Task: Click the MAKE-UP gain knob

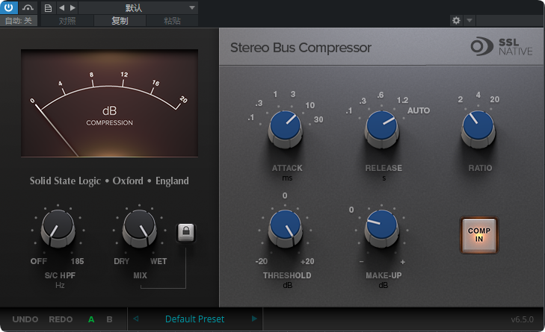Action: click(381, 228)
